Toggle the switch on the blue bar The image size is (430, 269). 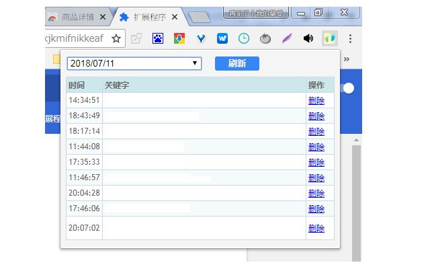[x=347, y=88]
